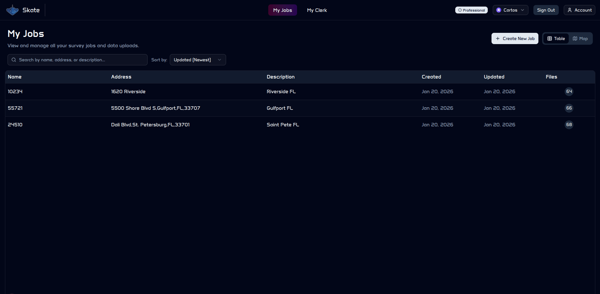This screenshot has width=600, height=294.
Task: Open job 55721 row in the table
Action: pyautogui.click(x=15, y=108)
